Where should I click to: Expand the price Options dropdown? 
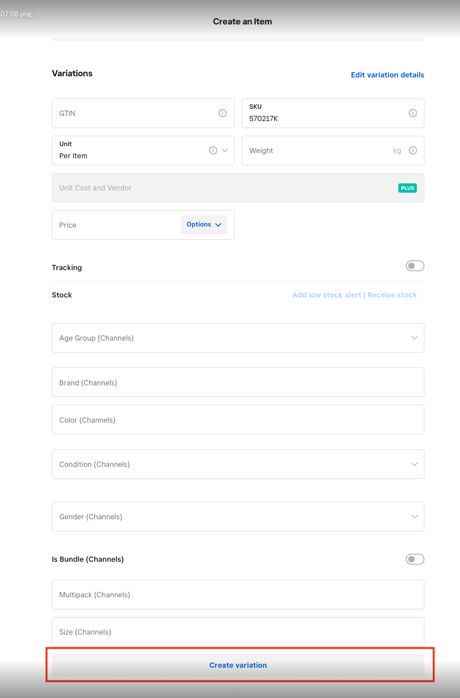pyautogui.click(x=204, y=225)
